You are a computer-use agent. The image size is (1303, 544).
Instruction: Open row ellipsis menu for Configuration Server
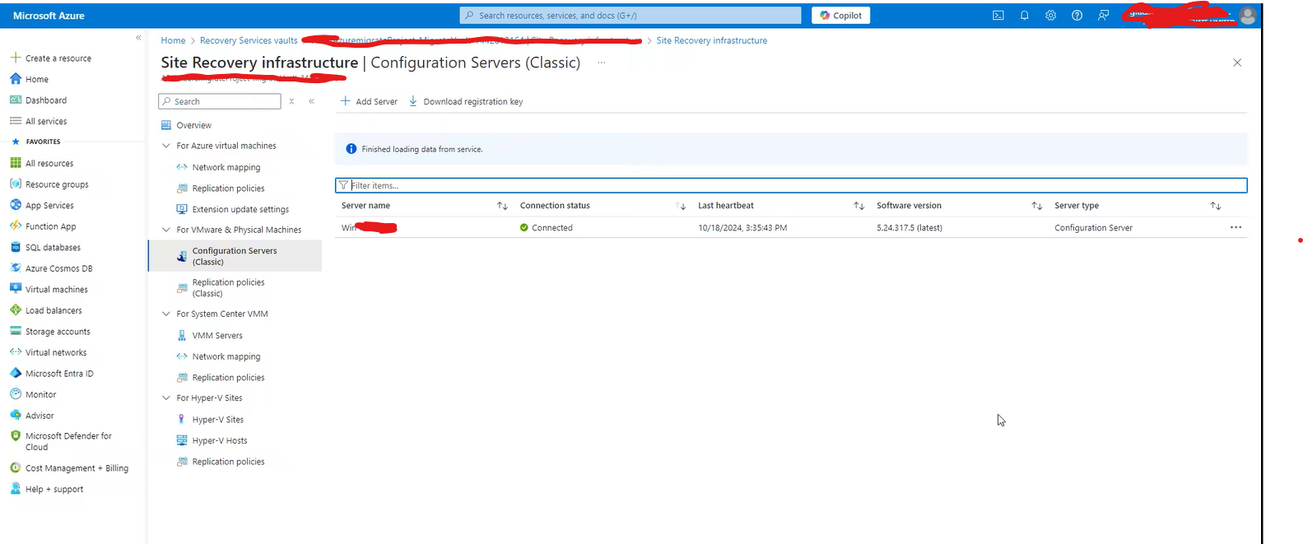(1236, 227)
